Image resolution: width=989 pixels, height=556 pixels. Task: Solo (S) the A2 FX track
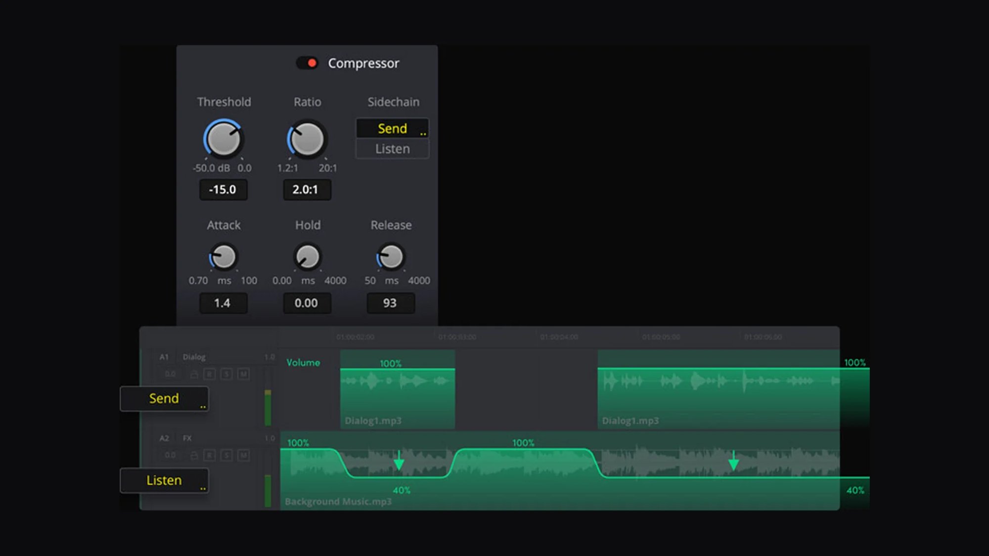click(226, 455)
